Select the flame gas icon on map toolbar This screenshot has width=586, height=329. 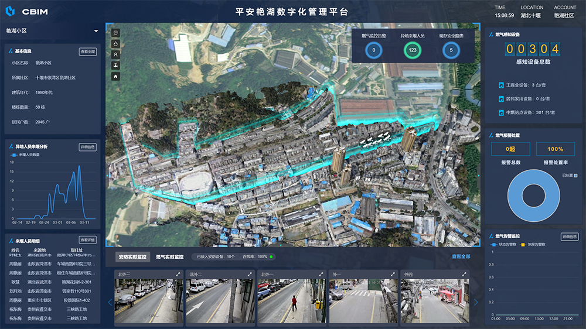[x=115, y=43]
